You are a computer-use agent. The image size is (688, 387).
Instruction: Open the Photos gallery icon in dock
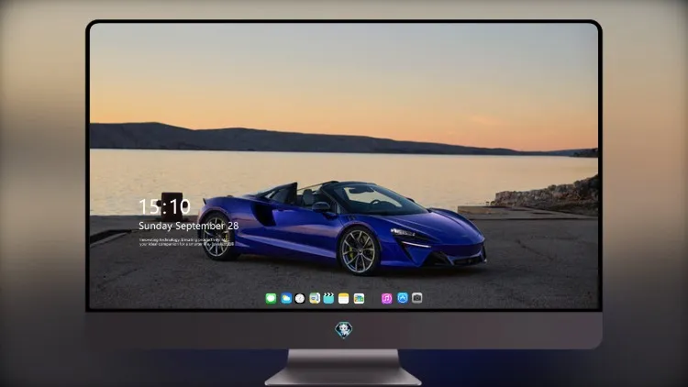359,298
